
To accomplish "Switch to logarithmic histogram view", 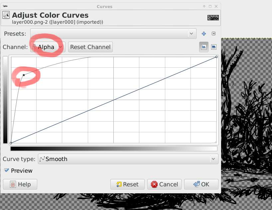I will 214,47.
